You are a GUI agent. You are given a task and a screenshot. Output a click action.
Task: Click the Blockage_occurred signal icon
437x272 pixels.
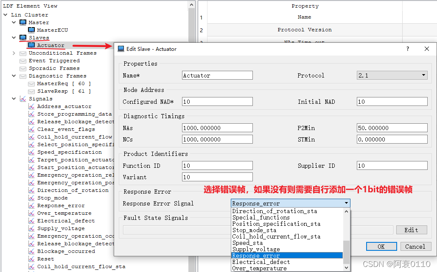coord(31,251)
